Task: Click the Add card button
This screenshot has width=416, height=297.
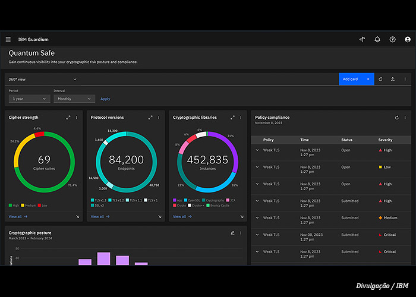Action: pyautogui.click(x=357, y=79)
